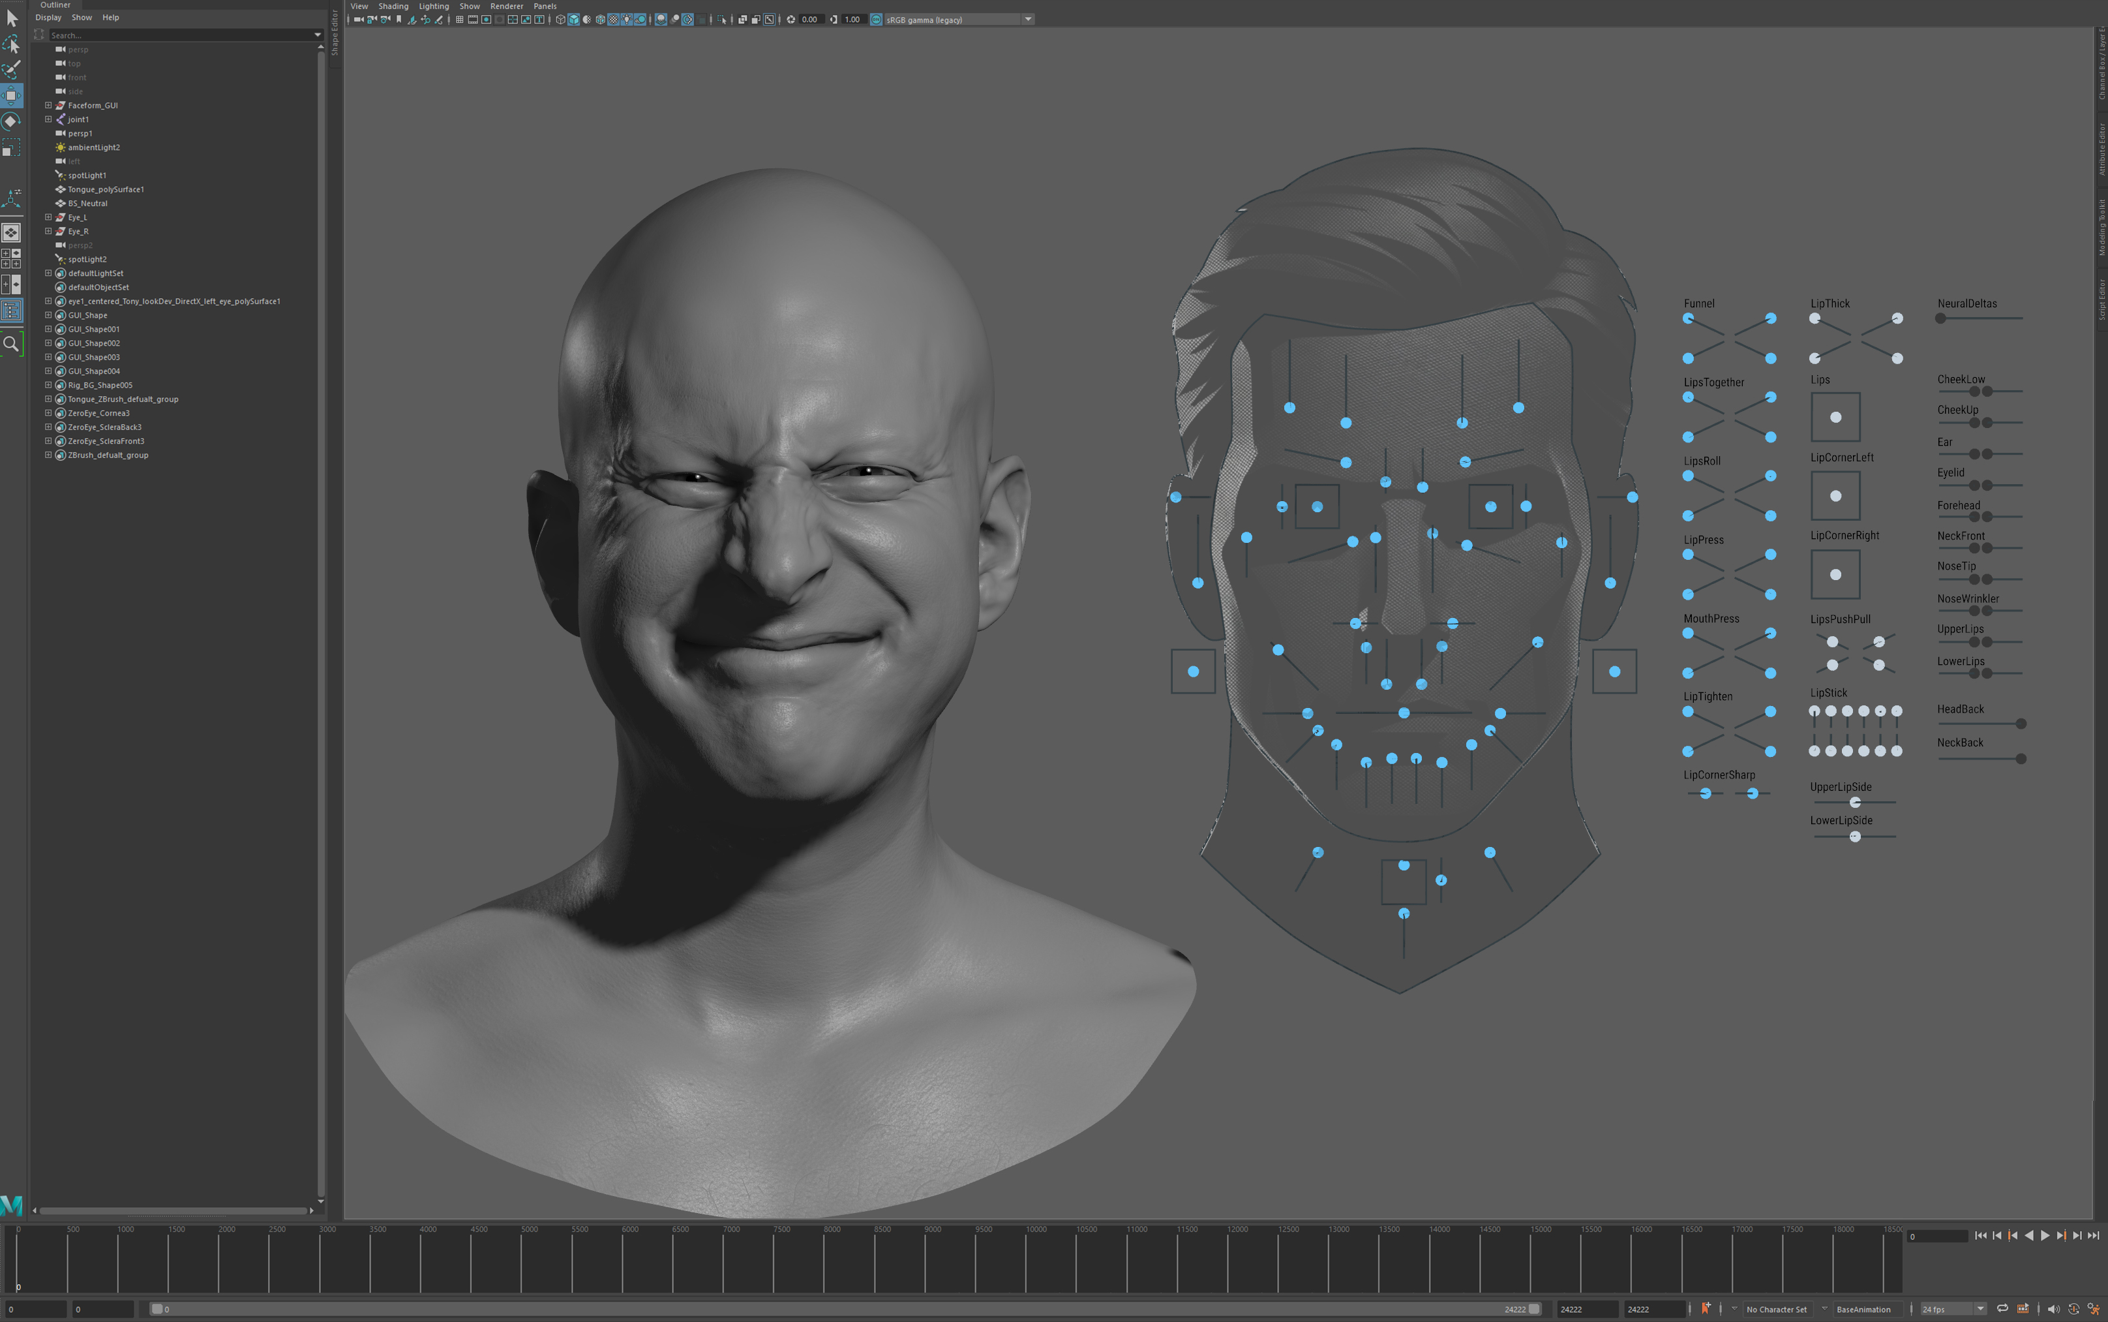
Task: Click the Wireframe cube shading icon
Action: [560, 19]
